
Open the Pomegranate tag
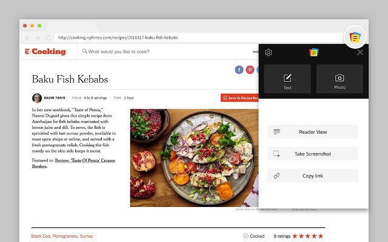[65, 236]
